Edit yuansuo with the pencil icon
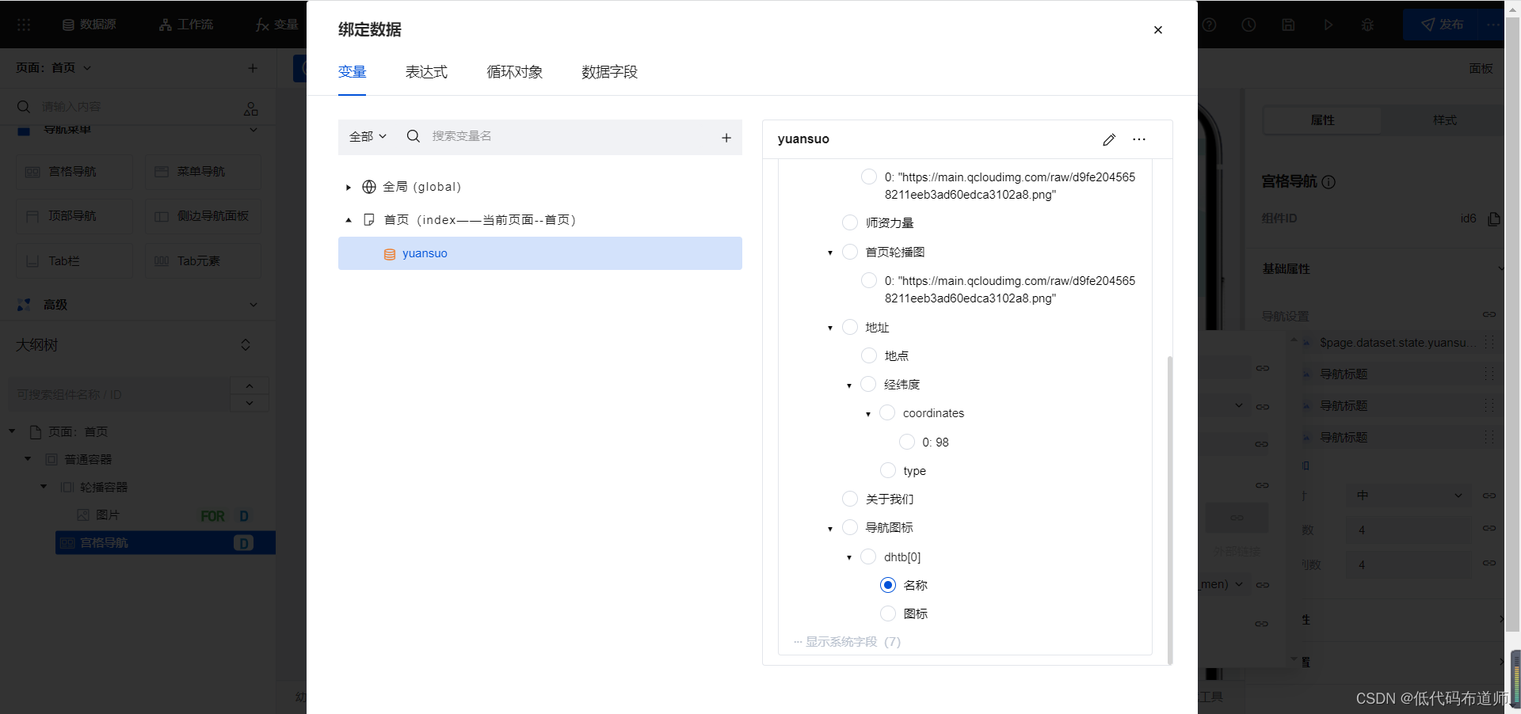The height and width of the screenshot is (714, 1521). click(x=1108, y=139)
